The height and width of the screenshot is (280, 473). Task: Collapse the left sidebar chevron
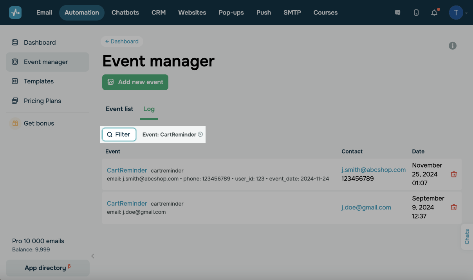93,256
